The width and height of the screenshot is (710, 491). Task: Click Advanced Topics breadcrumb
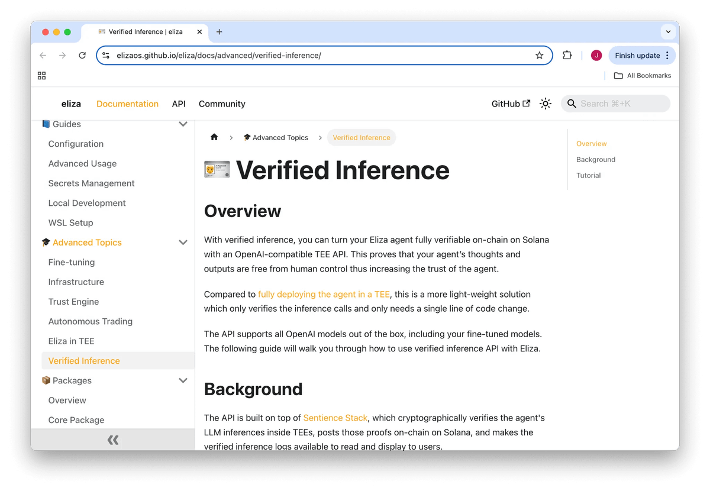click(276, 137)
